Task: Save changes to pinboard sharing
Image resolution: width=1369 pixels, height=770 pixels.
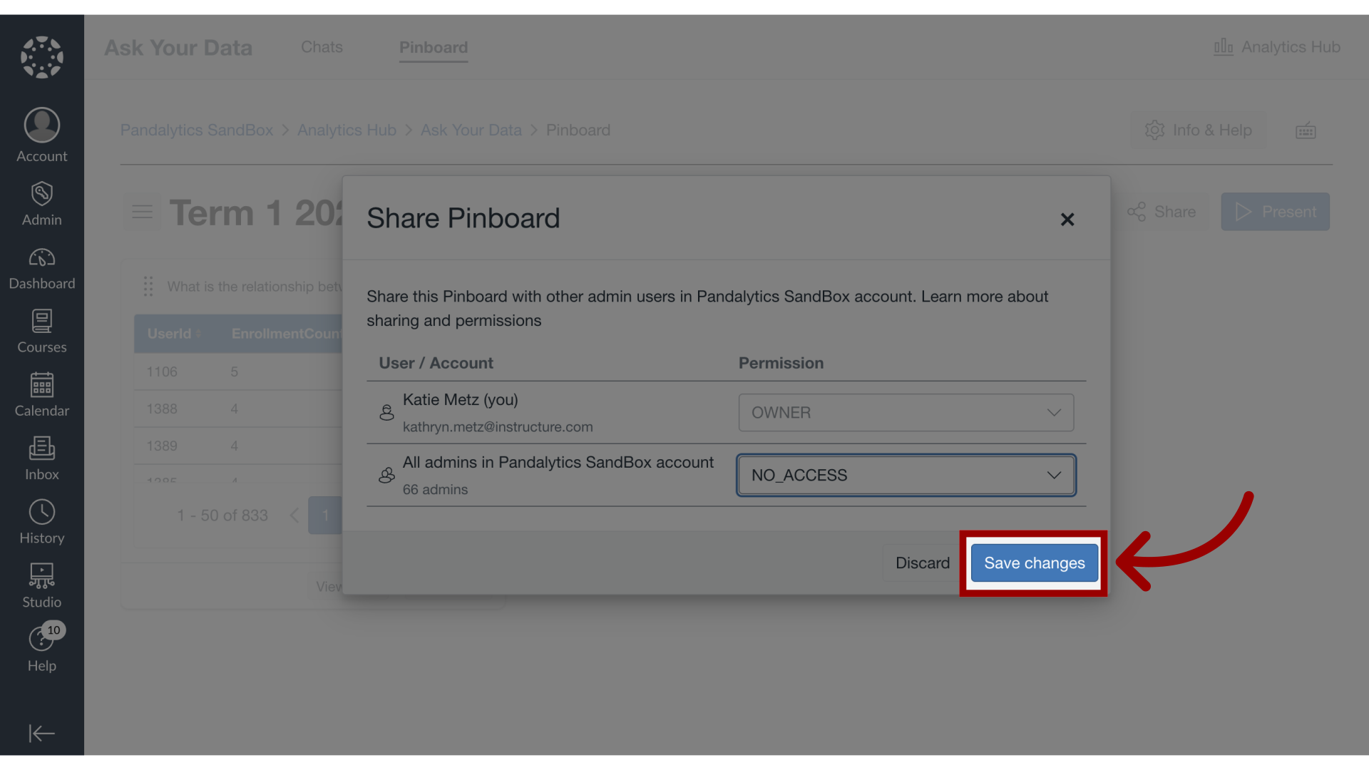Action: point(1034,563)
